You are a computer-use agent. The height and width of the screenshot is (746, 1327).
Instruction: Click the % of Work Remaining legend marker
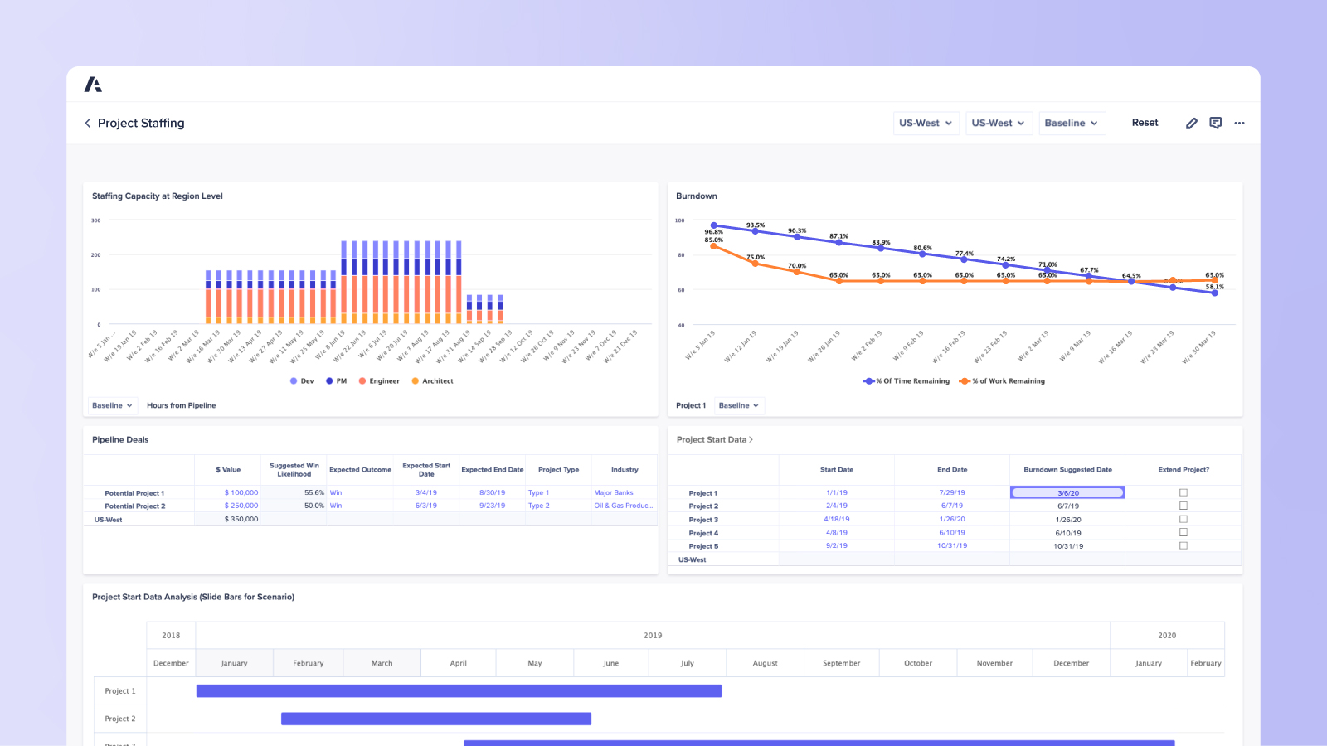[x=965, y=380]
